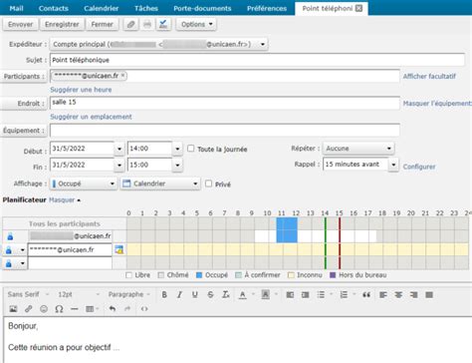Switch to the Calendrier tab
This screenshot has height=363, width=472.
(102, 8)
